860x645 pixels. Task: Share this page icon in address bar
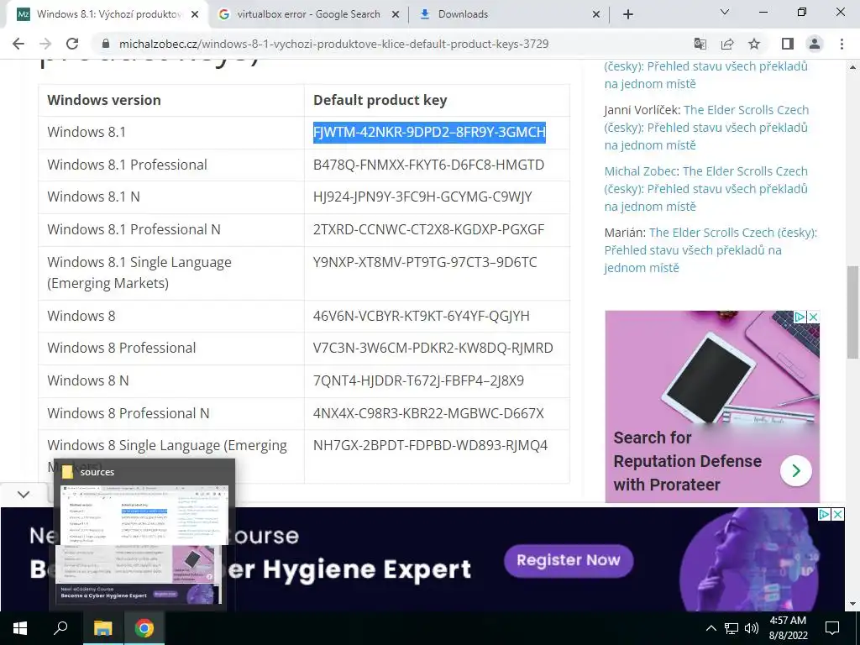(727, 44)
